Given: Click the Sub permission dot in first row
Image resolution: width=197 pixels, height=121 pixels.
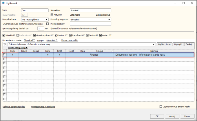Looking at the screenshot, I should point(12,55).
